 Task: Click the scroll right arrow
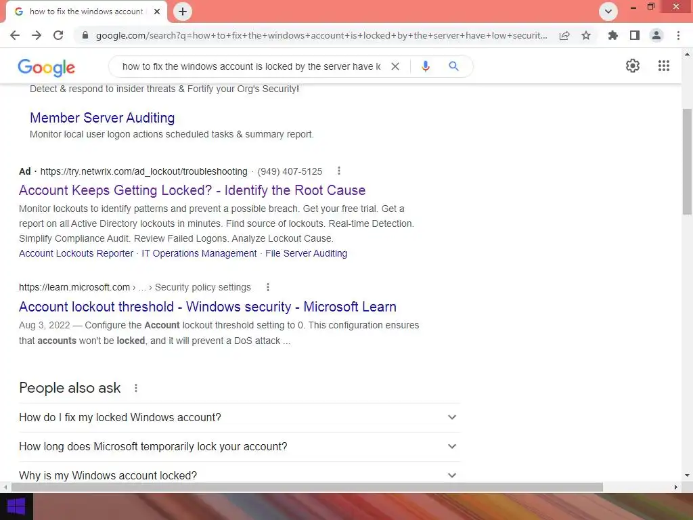(675, 487)
